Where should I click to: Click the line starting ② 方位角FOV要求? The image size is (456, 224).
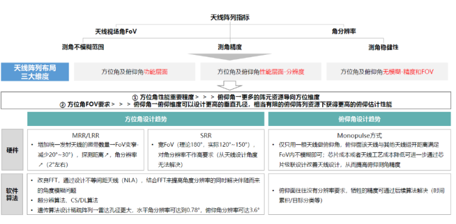[x=226, y=104]
